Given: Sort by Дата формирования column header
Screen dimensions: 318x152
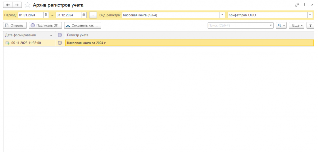Looking at the screenshot, I should click(30, 35).
